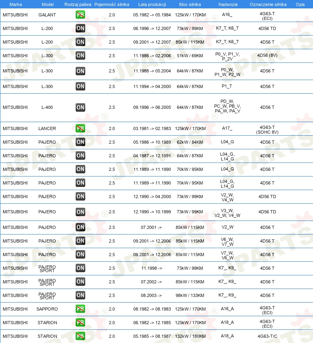Click the 08.1982 -> 08.1983 production dates
The height and width of the screenshot is (343, 313).
pos(152,309)
